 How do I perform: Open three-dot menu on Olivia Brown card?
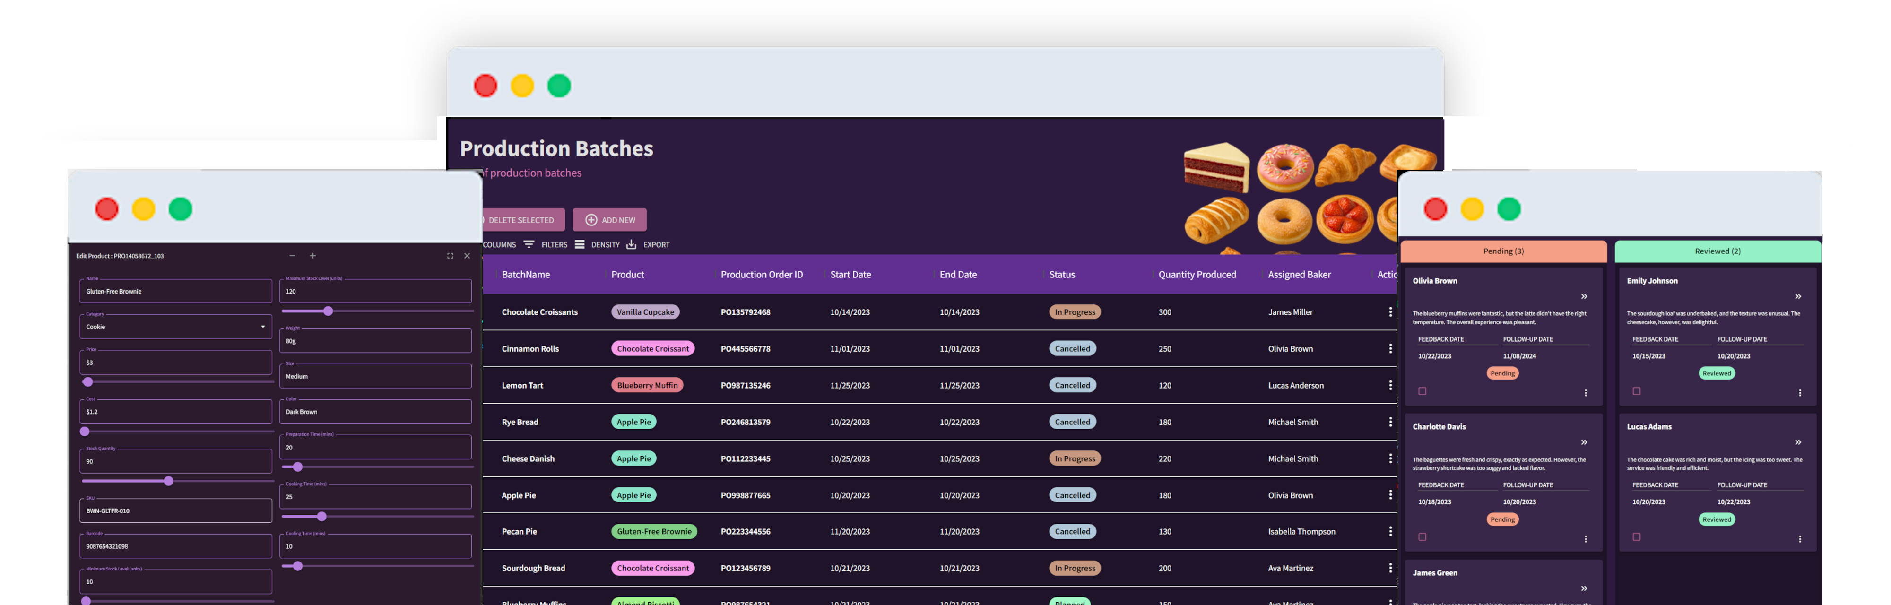1586,393
